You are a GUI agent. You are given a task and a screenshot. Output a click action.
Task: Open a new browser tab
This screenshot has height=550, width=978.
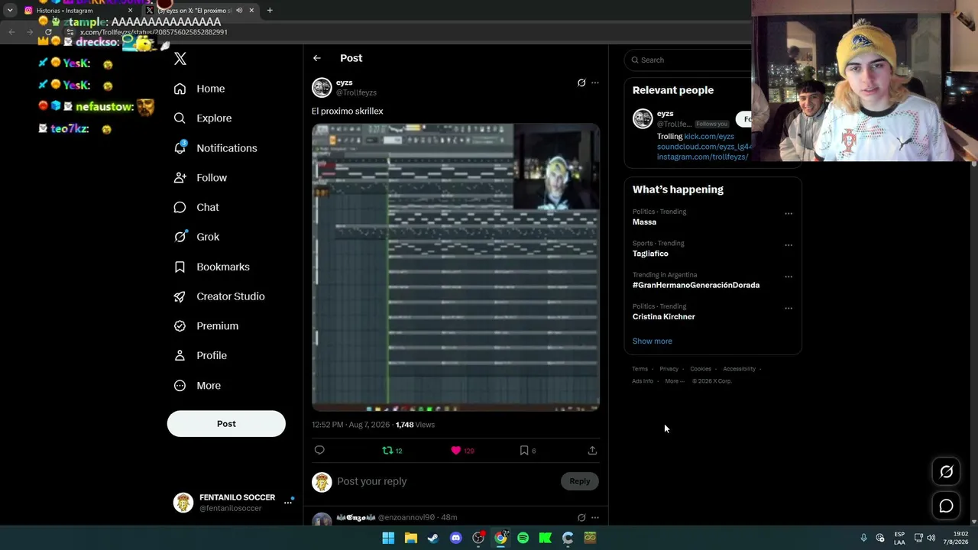pos(270,11)
